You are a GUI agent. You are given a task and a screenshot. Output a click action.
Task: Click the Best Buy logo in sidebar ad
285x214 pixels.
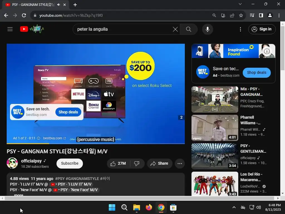[x=203, y=72]
